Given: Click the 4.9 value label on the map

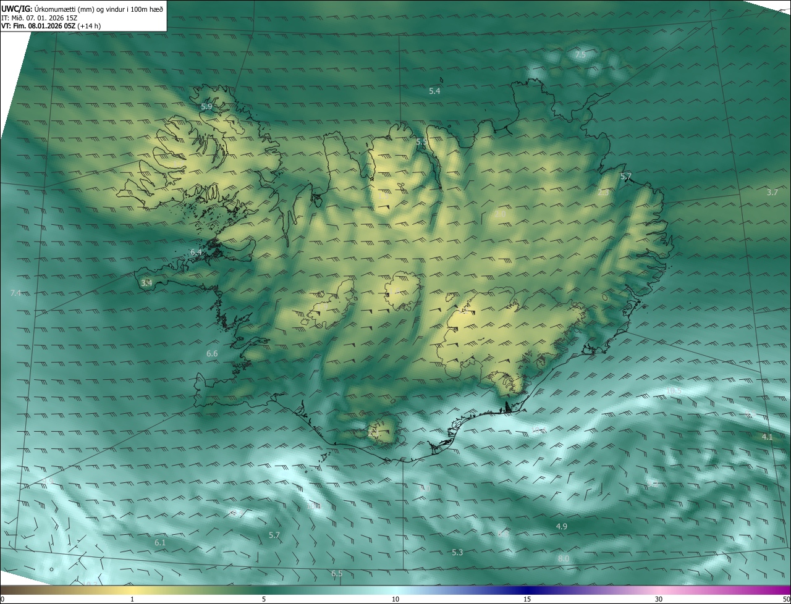Looking at the screenshot, I should click(x=562, y=526).
